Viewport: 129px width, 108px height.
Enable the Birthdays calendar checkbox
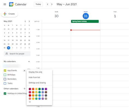click(x=5, y=75)
